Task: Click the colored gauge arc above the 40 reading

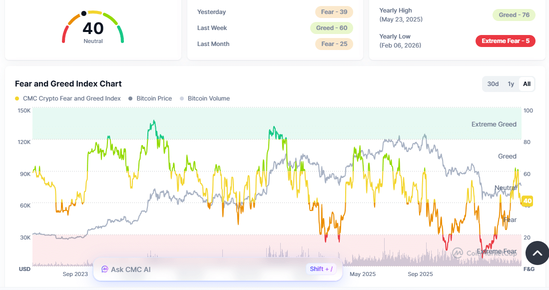Action: pos(93,11)
